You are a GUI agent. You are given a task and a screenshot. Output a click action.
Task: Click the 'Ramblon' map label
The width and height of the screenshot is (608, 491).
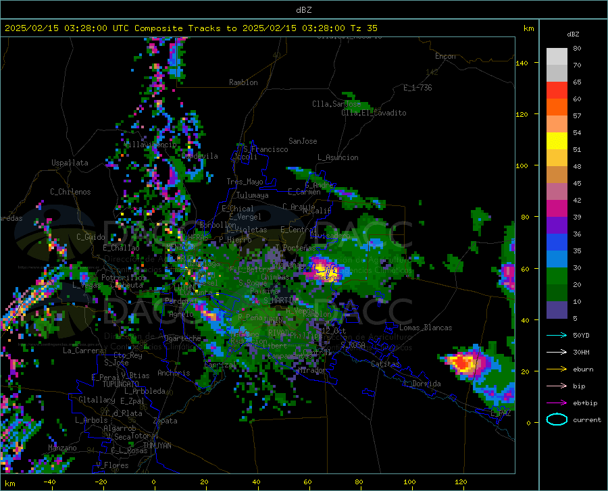pyautogui.click(x=243, y=82)
